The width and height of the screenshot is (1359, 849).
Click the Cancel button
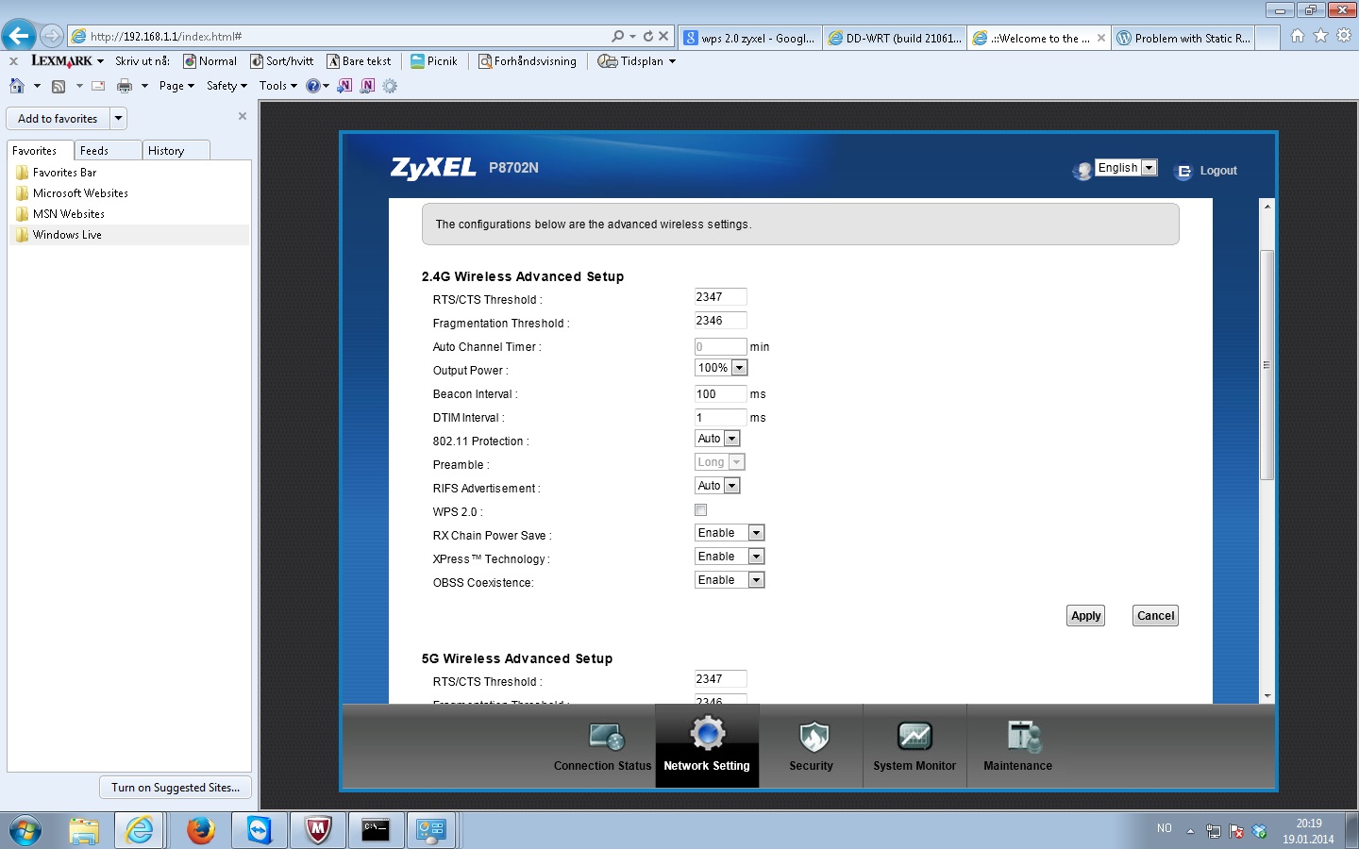click(x=1155, y=616)
